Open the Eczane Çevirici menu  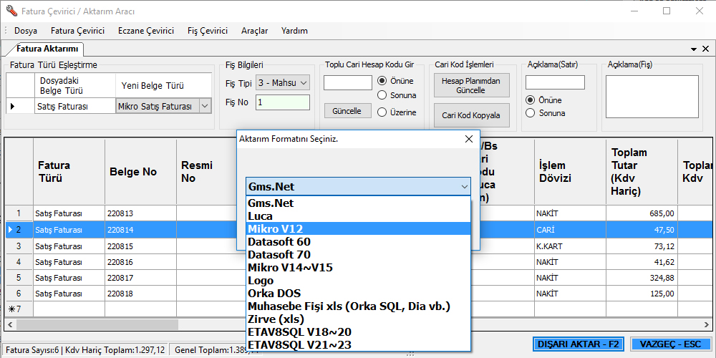[145, 31]
